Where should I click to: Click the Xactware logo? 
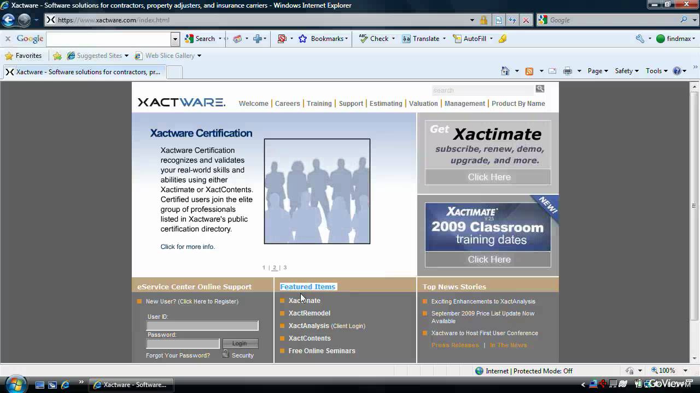tap(181, 103)
